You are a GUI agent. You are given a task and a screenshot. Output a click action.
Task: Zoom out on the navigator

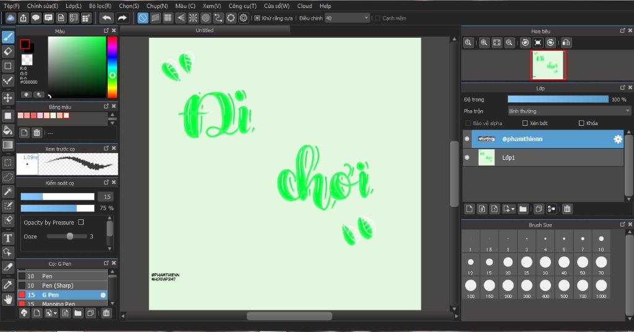[x=509, y=43]
